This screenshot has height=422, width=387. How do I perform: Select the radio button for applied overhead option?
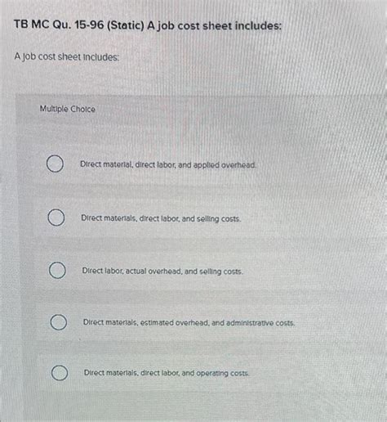55,164
